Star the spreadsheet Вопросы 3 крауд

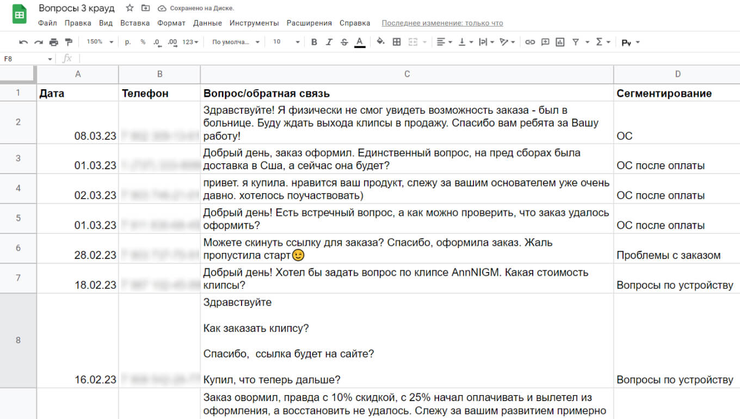[128, 8]
